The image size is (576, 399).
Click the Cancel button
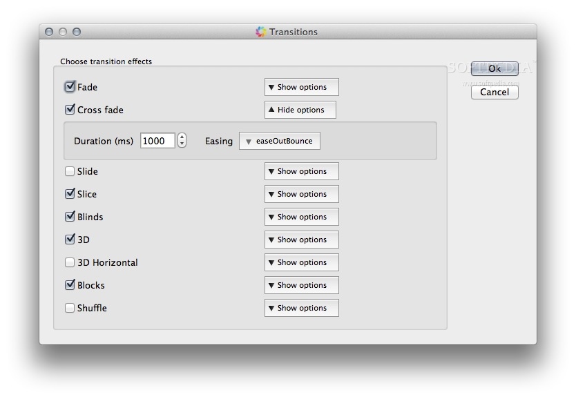coord(495,92)
